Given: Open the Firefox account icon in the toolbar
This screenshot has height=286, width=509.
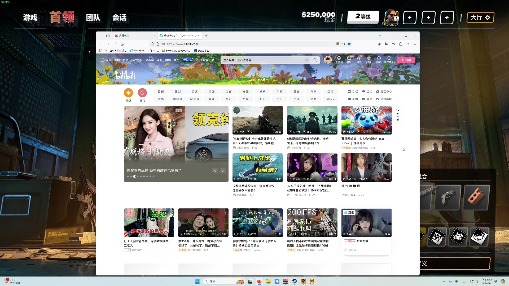Looking at the screenshot, I should [x=379, y=44].
